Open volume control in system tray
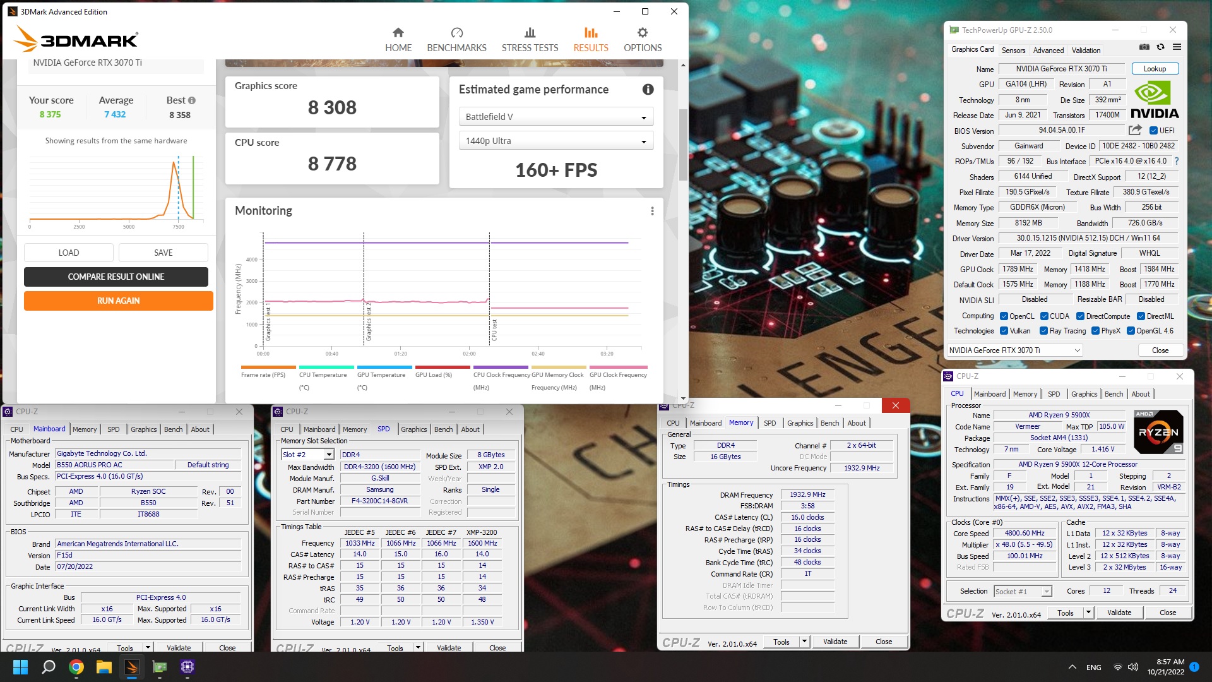Viewport: 1212px width, 682px height. pos(1133,667)
